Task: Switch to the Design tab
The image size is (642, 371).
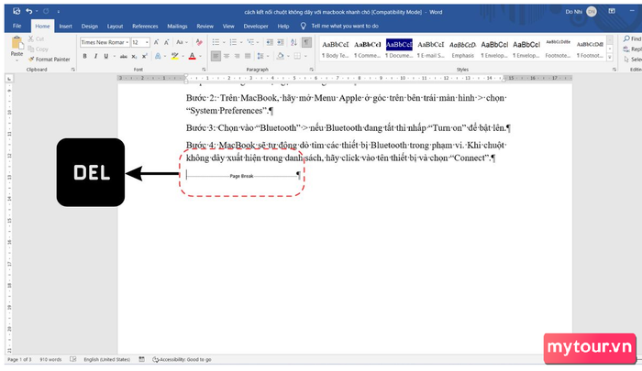Action: coord(89,26)
